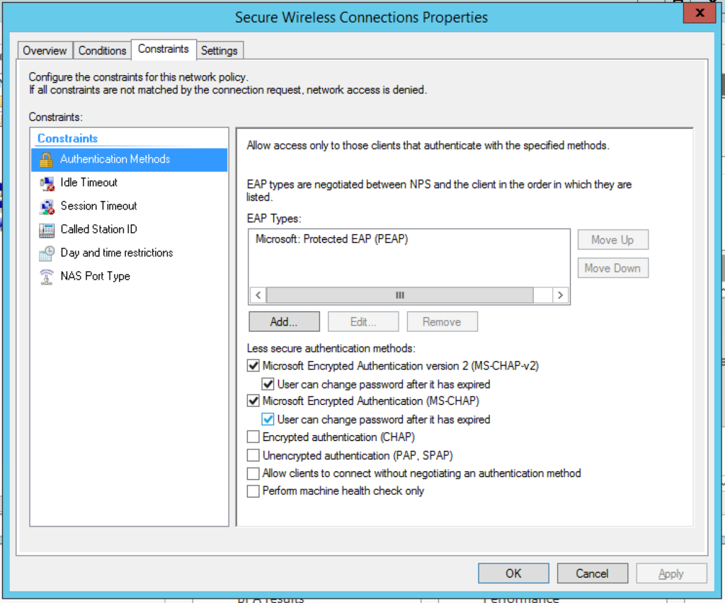Cancel the properties dialog
The width and height of the screenshot is (725, 603).
[x=592, y=573]
